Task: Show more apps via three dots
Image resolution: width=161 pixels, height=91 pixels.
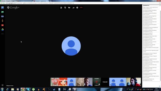Action: pos(3,34)
